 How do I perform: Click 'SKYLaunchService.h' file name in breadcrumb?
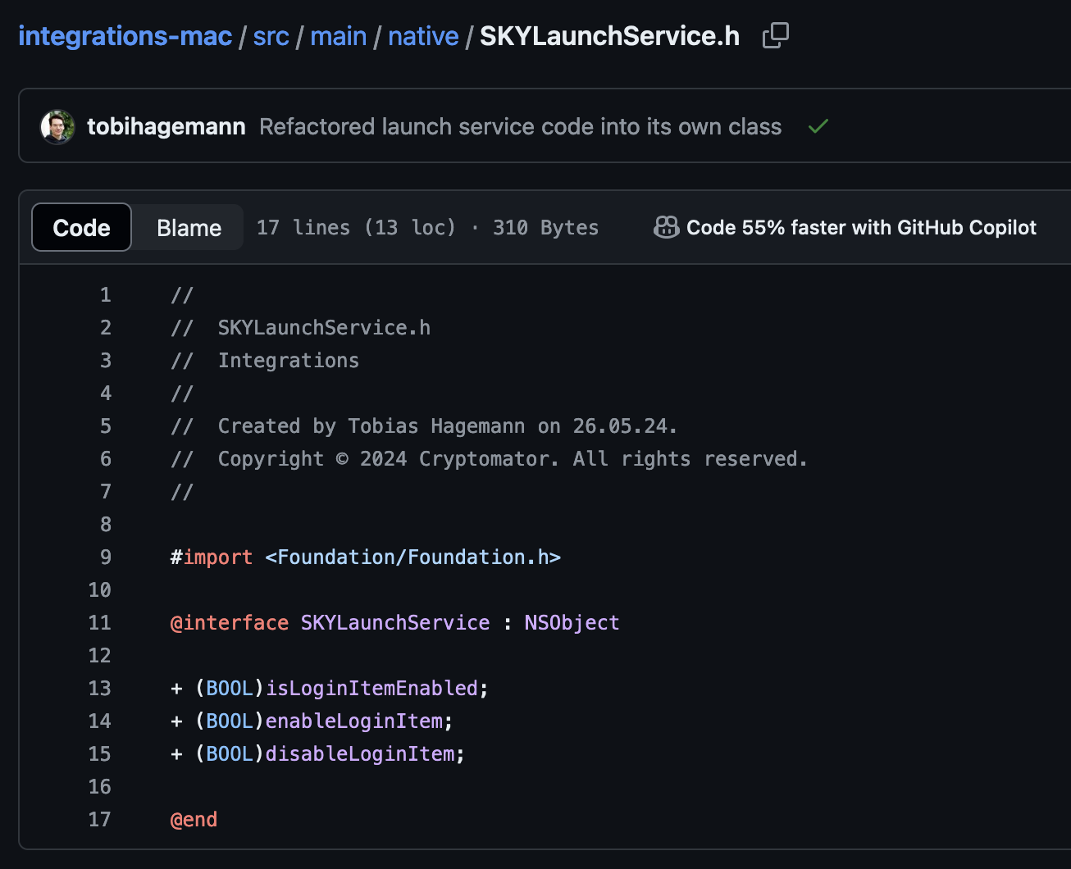609,36
